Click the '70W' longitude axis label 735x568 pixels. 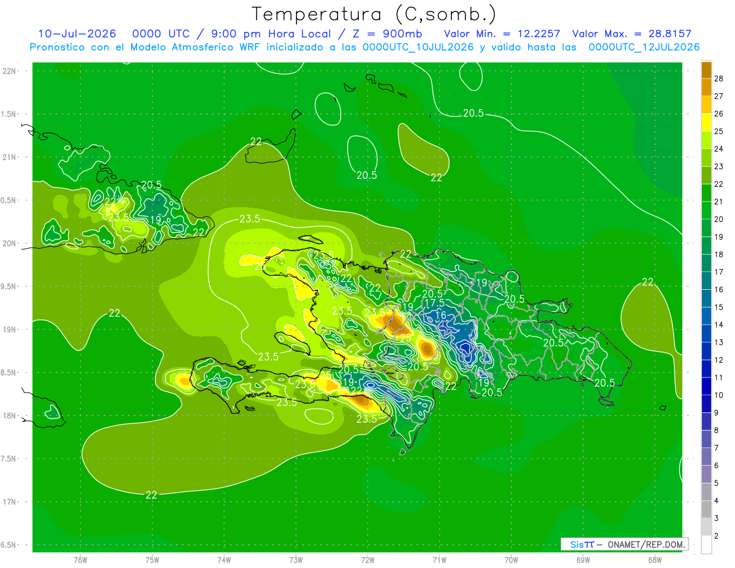pyautogui.click(x=511, y=560)
